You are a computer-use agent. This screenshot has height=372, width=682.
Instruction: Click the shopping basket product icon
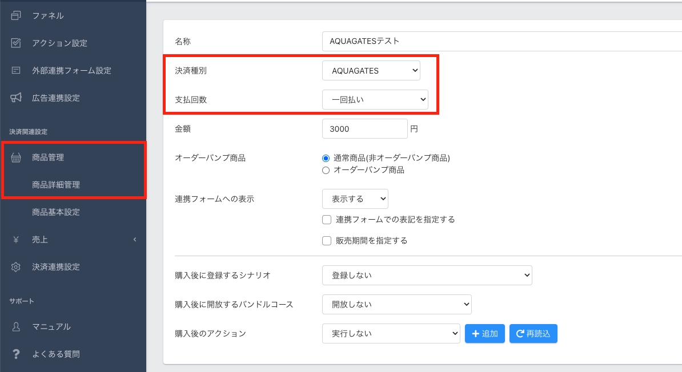16,157
